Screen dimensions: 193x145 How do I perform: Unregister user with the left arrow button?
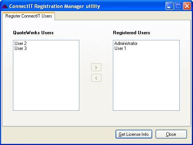pos(96,78)
